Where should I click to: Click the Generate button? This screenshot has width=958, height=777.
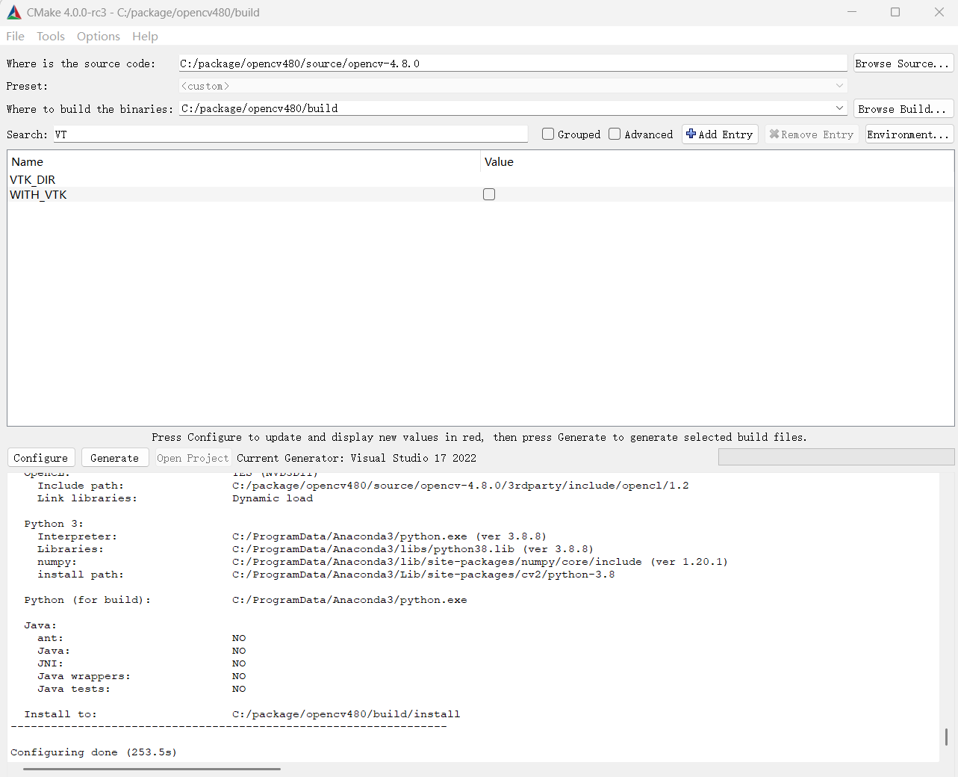(114, 458)
